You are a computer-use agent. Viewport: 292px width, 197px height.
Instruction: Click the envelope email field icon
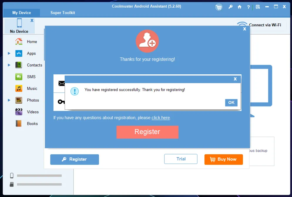[61, 83]
